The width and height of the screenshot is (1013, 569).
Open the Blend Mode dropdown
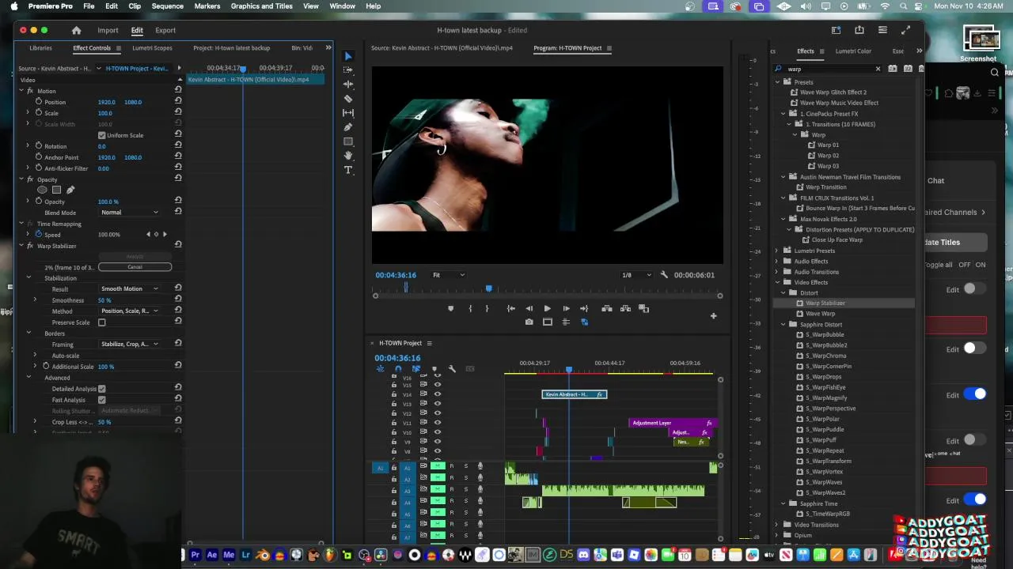[x=130, y=213]
